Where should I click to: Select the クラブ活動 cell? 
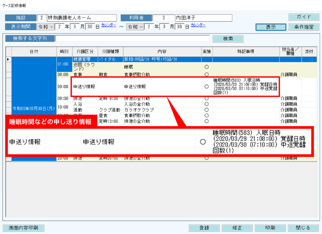[x=110, y=110]
